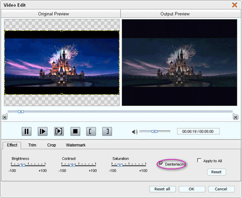Click the Brightness label
Image resolution: width=242 pixels, height=198 pixels.
click(20, 159)
